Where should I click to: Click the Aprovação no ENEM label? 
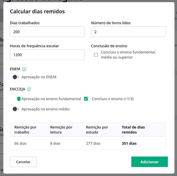39,77
